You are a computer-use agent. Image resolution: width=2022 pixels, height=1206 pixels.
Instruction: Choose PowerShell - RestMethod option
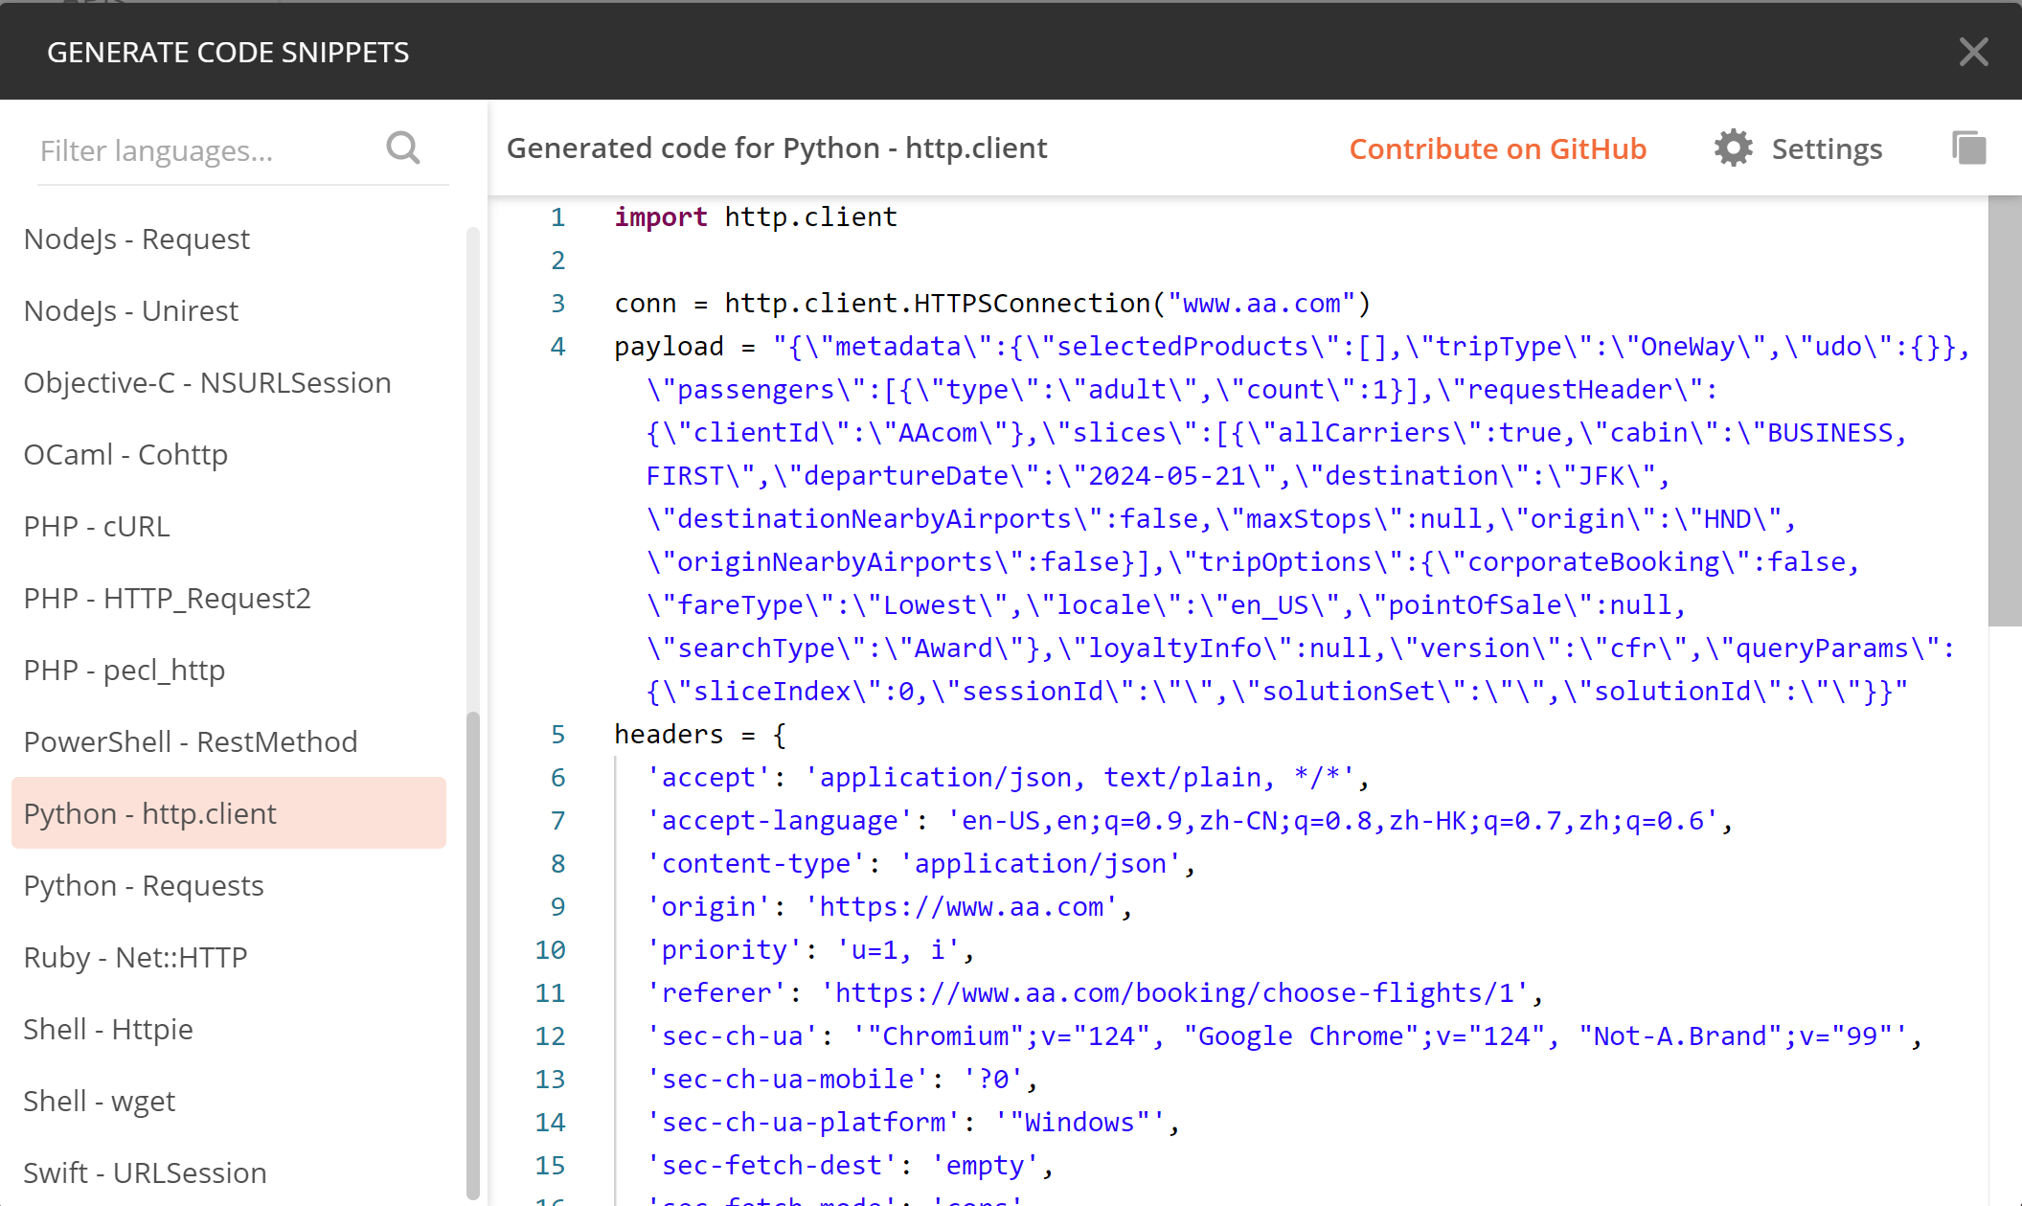click(229, 741)
